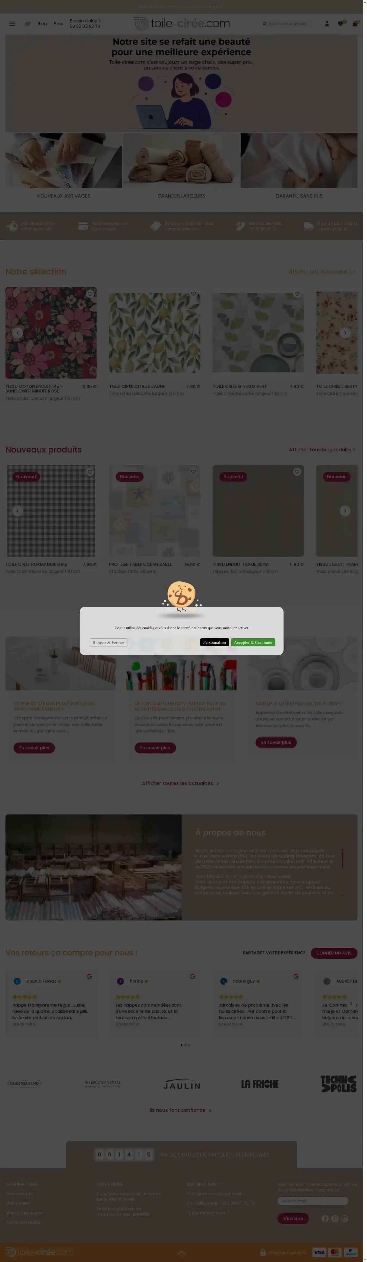This screenshot has height=1262, width=367.
Task: Click the newsletter email address field
Action: click(313, 1201)
